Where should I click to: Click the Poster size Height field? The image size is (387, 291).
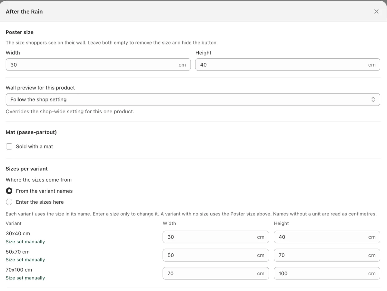tap(288, 65)
